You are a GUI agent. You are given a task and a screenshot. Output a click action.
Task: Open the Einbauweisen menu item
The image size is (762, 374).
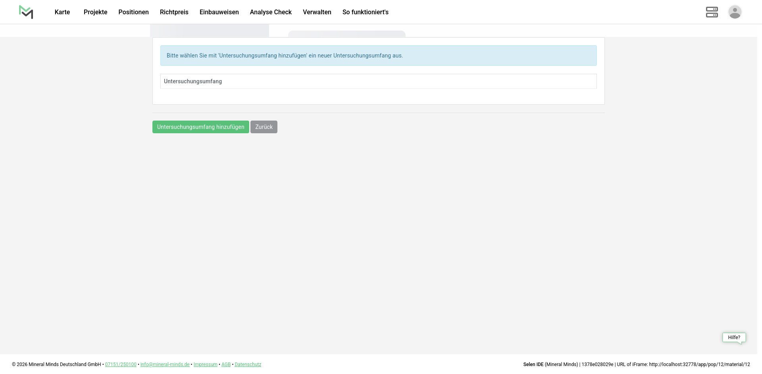point(219,12)
